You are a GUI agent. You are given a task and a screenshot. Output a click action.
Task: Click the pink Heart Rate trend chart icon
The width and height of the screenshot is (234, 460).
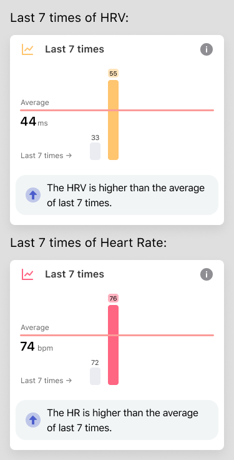tap(27, 274)
